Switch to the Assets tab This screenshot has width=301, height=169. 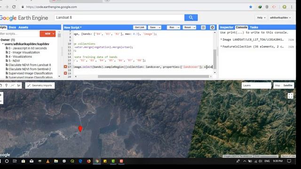pos(23,27)
